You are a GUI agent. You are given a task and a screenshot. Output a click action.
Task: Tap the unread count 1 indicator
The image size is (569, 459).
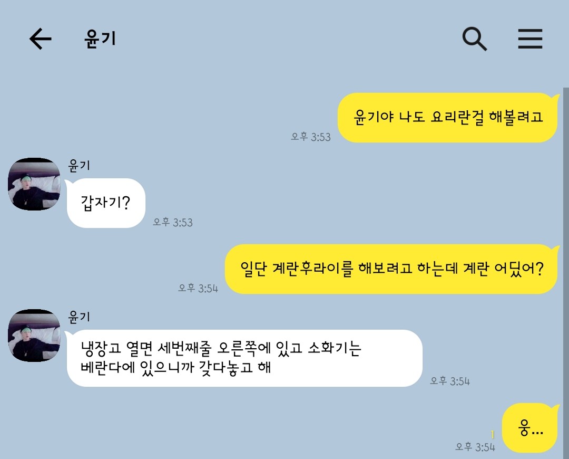point(493,434)
